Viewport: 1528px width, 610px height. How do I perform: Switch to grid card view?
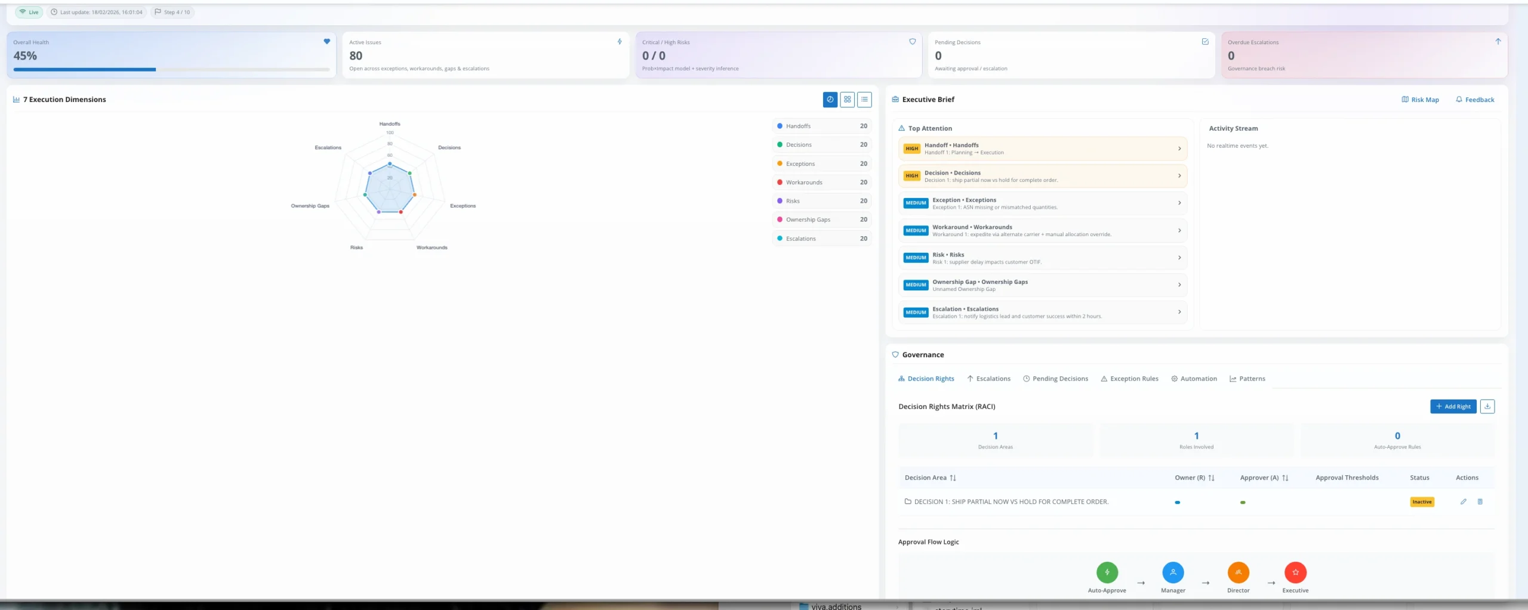point(847,100)
